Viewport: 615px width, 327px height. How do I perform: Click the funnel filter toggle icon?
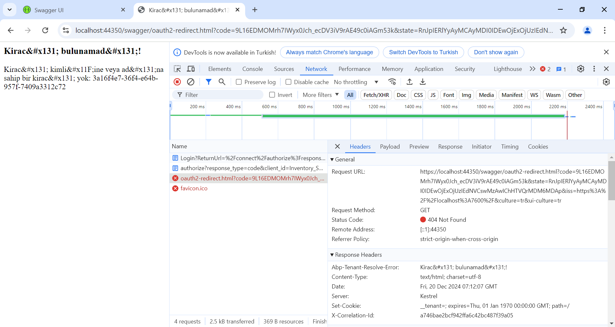(x=209, y=82)
